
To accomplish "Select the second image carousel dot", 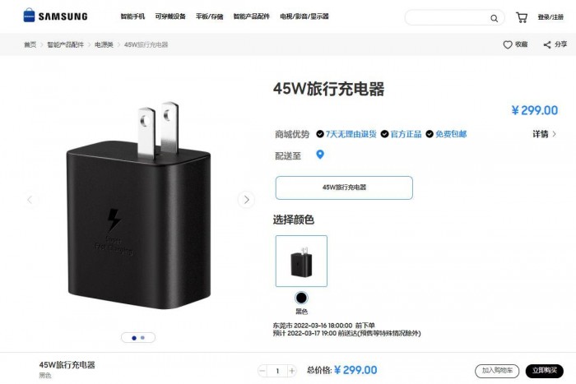I will click(x=142, y=338).
